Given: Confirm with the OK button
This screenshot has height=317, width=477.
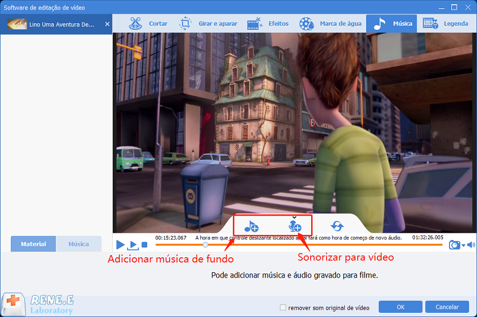Looking at the screenshot, I should click(x=400, y=307).
